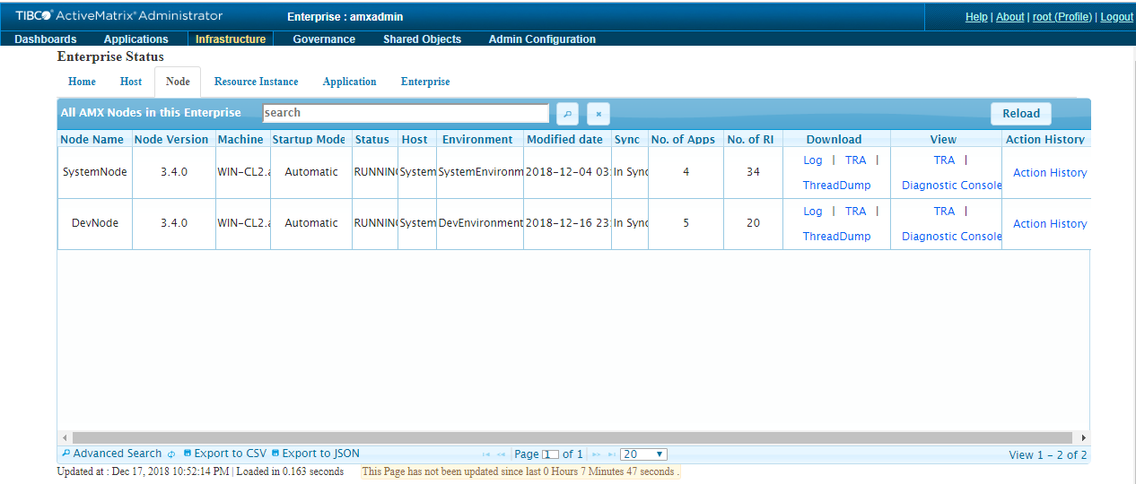The height and width of the screenshot is (484, 1136).
Task: Open the Applications menu
Action: pos(136,39)
